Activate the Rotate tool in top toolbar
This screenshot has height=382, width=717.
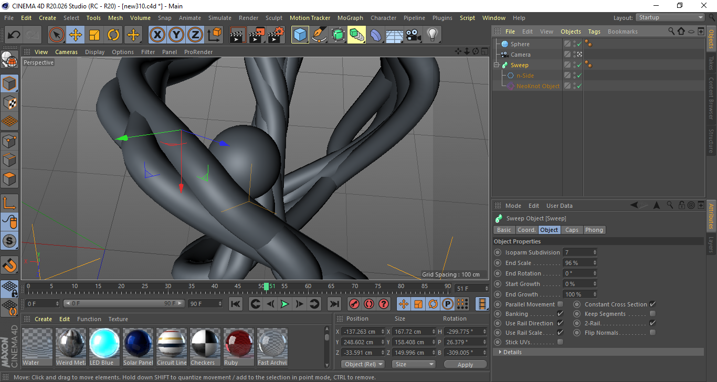tap(113, 35)
